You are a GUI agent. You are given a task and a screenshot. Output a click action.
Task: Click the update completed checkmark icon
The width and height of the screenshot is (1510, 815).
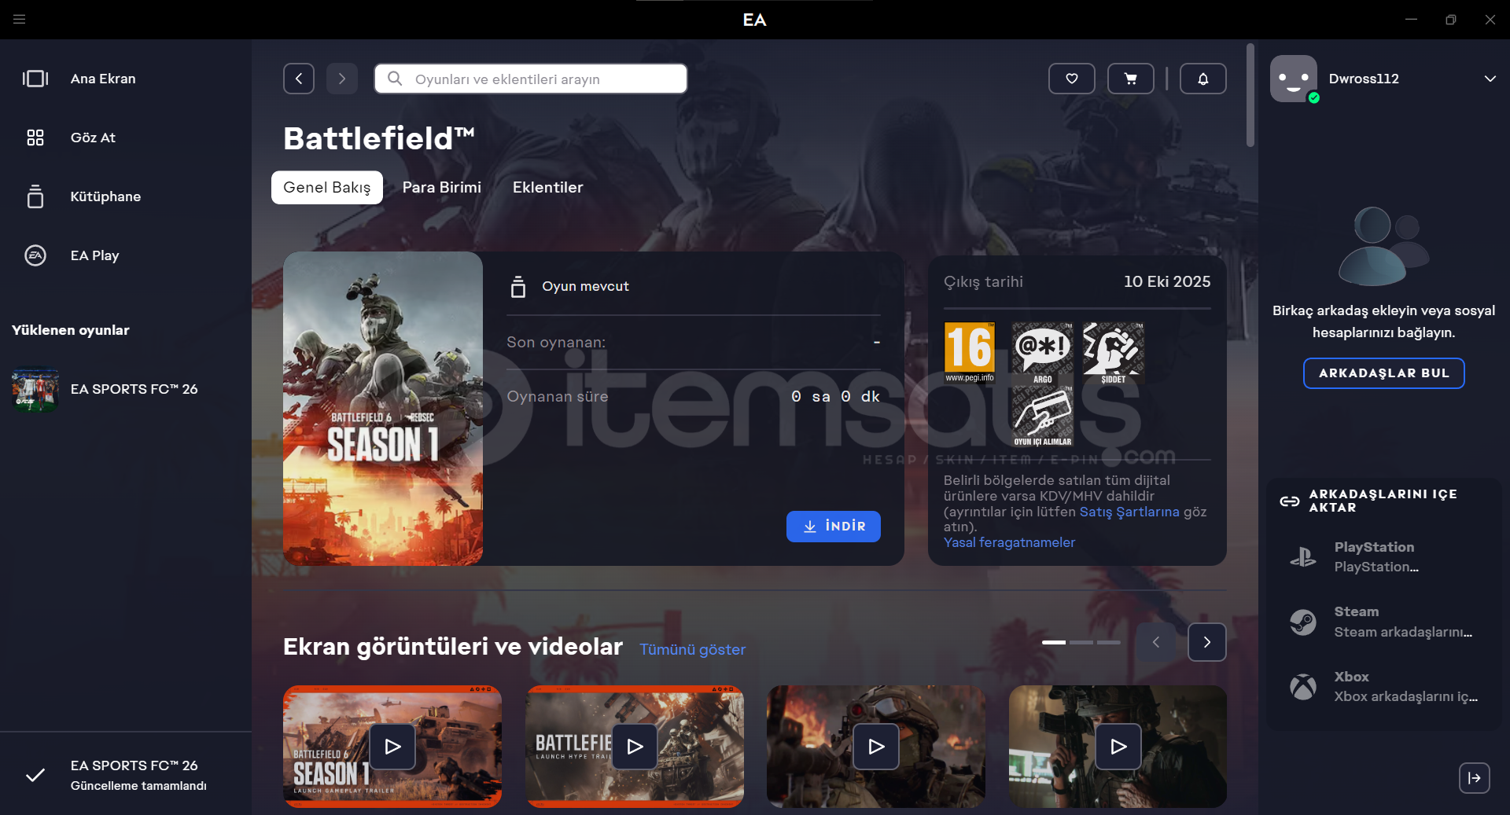tap(35, 775)
